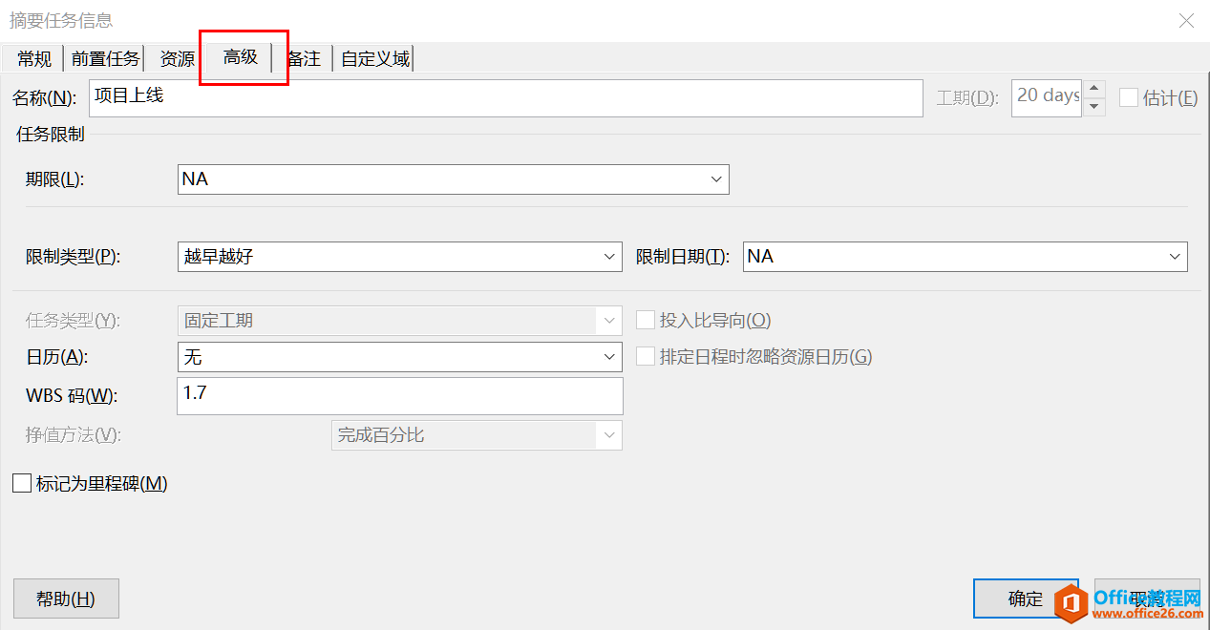Check the 标记为里程碑 checkbox
Image resolution: width=1210 pixels, height=630 pixels.
pos(22,484)
